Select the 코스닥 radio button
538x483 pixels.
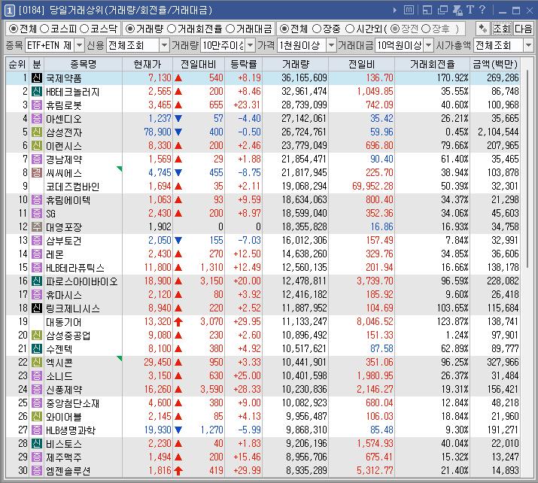pyautogui.click(x=84, y=29)
